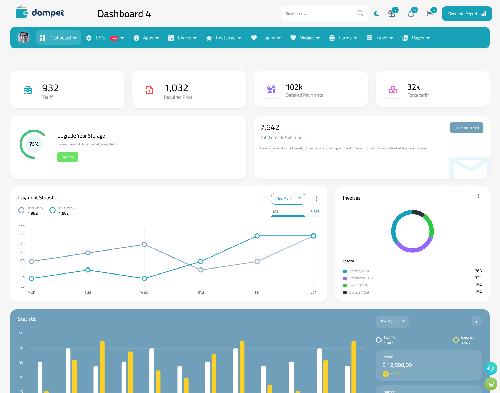Click the Tariff briefcase icon

click(28, 90)
